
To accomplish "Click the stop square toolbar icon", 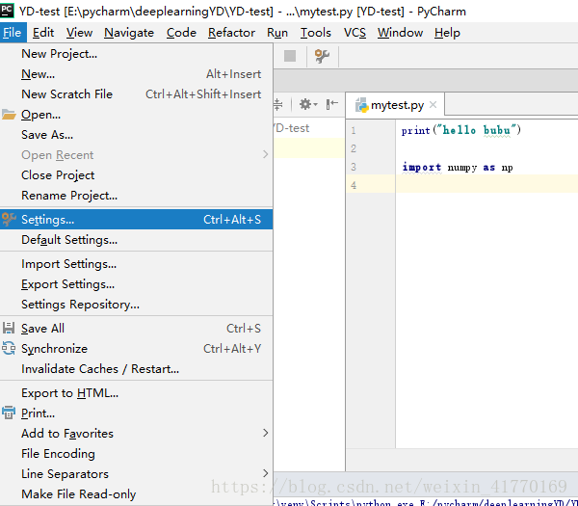I will click(290, 56).
